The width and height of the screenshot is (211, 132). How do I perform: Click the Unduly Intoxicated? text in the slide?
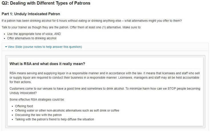click(23, 93)
